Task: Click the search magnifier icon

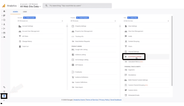Action: [46, 6]
